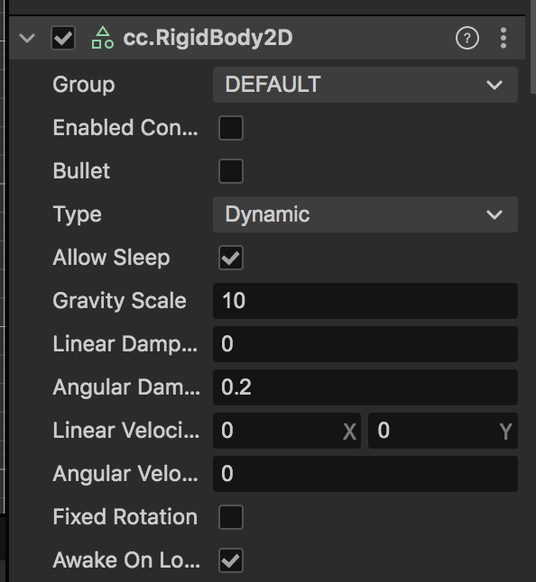This screenshot has height=582, width=536.
Task: Click the Linear Velocity X field
Action: click(x=287, y=431)
